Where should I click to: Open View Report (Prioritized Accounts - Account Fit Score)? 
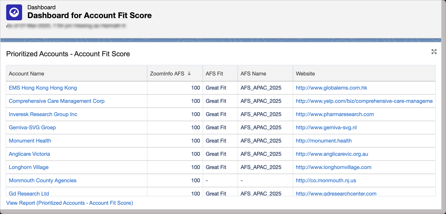(69, 203)
